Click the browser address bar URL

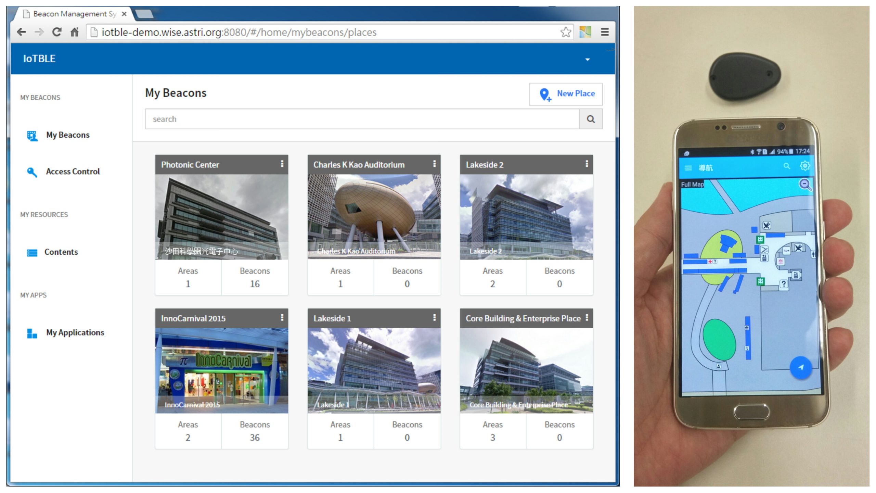239,32
